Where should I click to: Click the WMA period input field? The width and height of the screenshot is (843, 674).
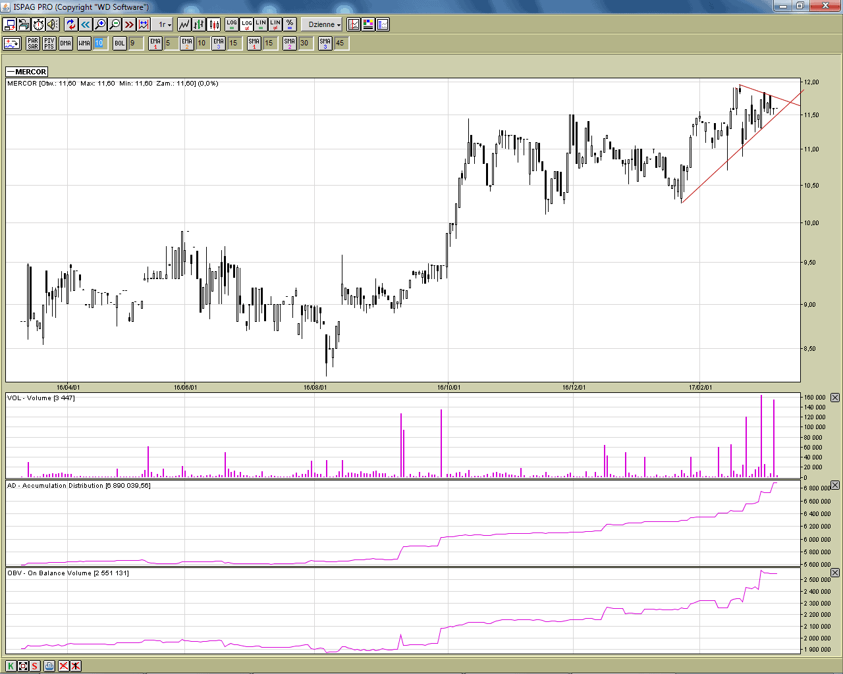(x=99, y=43)
